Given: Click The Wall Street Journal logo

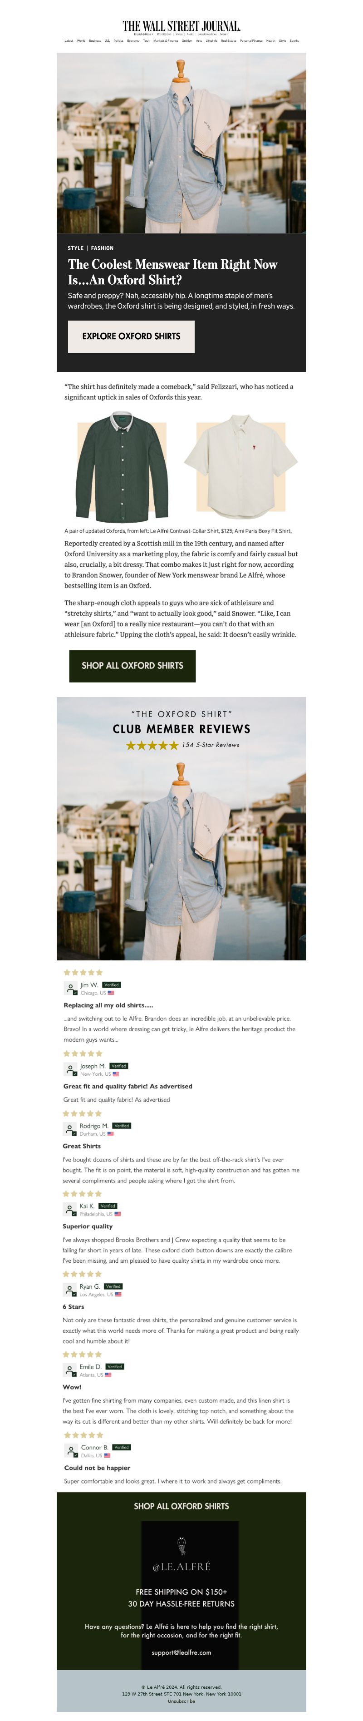Looking at the screenshot, I should tap(181, 26).
